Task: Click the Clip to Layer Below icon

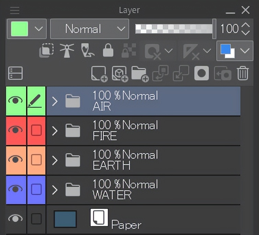Action: (x=46, y=51)
